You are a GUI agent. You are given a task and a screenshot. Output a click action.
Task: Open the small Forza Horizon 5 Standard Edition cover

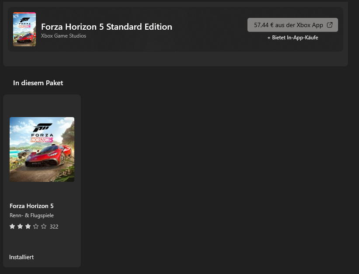click(24, 29)
